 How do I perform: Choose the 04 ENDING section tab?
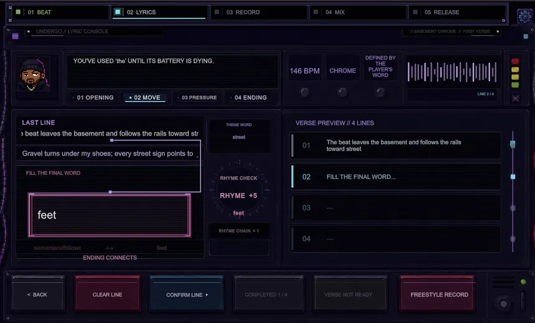249,98
